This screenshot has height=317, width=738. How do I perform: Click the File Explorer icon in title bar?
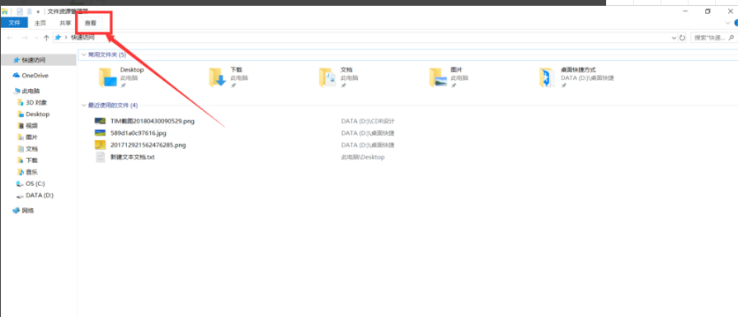click(5, 12)
